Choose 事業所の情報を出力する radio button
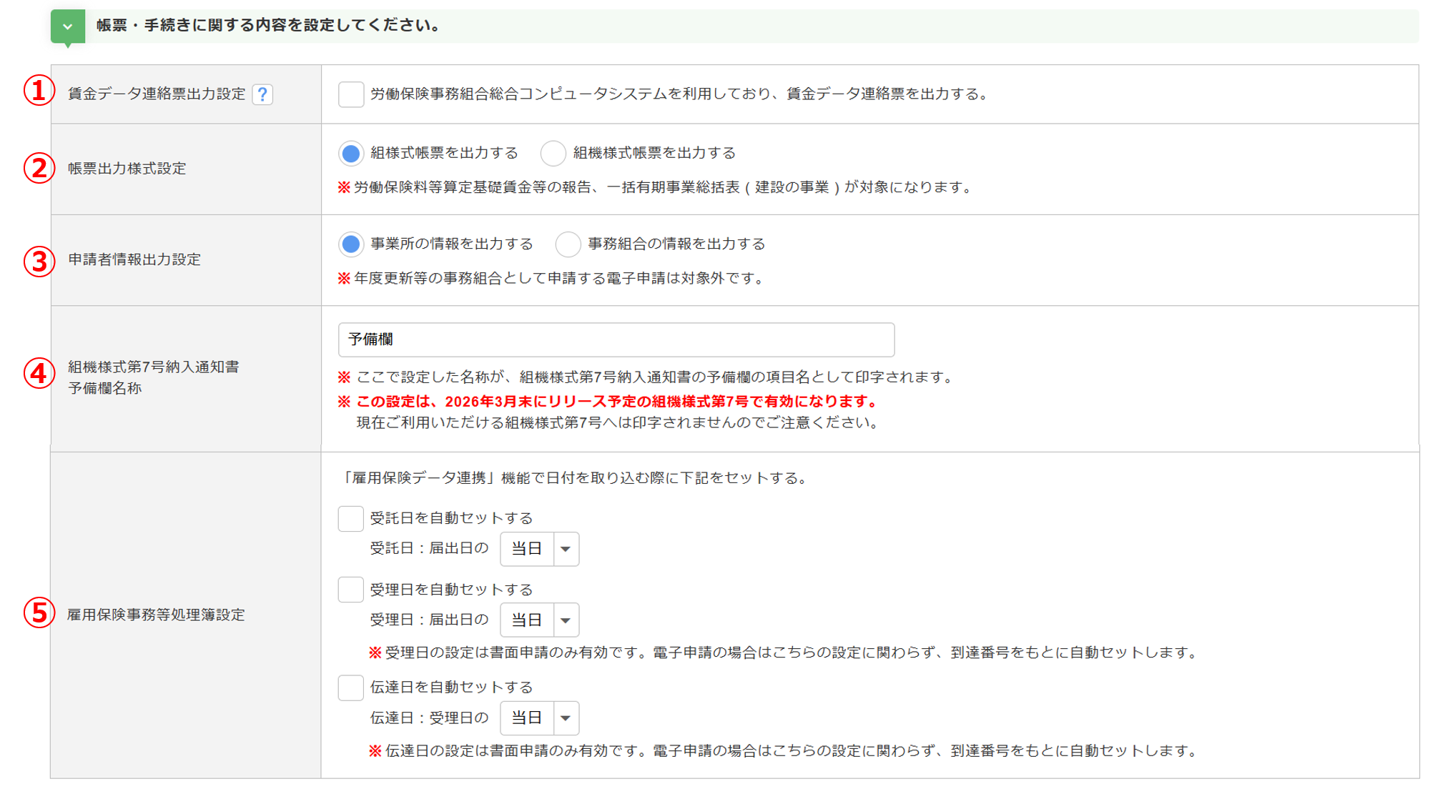The width and height of the screenshot is (1450, 789). (351, 244)
